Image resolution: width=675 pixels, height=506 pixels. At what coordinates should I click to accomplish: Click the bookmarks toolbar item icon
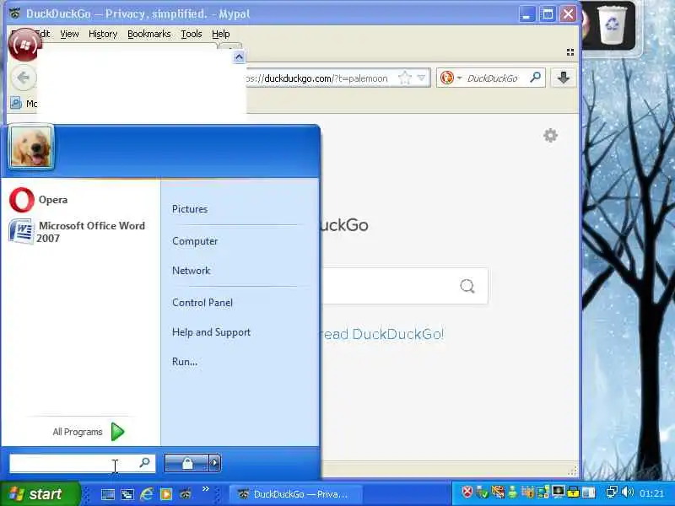[16, 103]
